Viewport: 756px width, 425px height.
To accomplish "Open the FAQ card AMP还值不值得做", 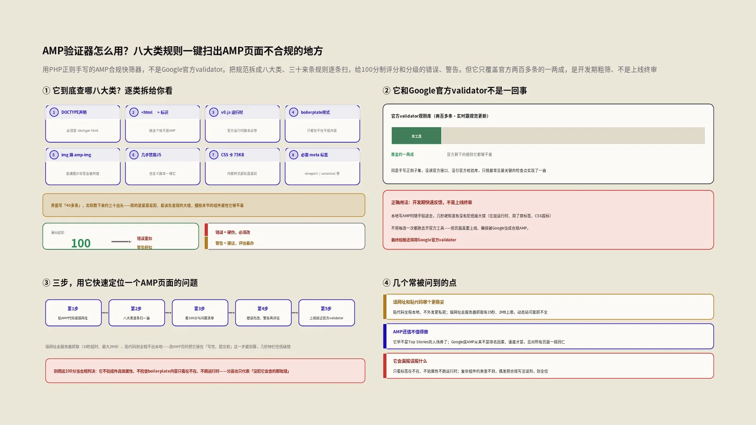I will tap(548, 336).
